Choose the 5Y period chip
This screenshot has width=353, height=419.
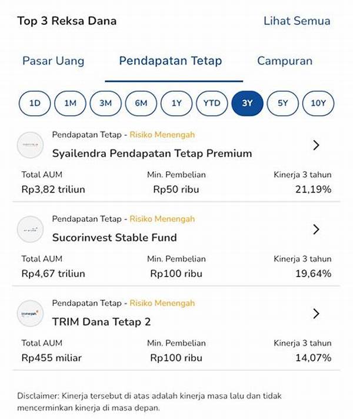(x=283, y=103)
